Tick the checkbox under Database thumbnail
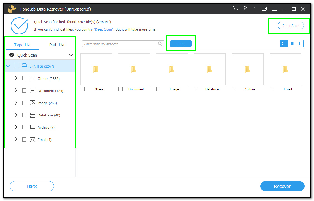The image size is (314, 201). (196, 89)
